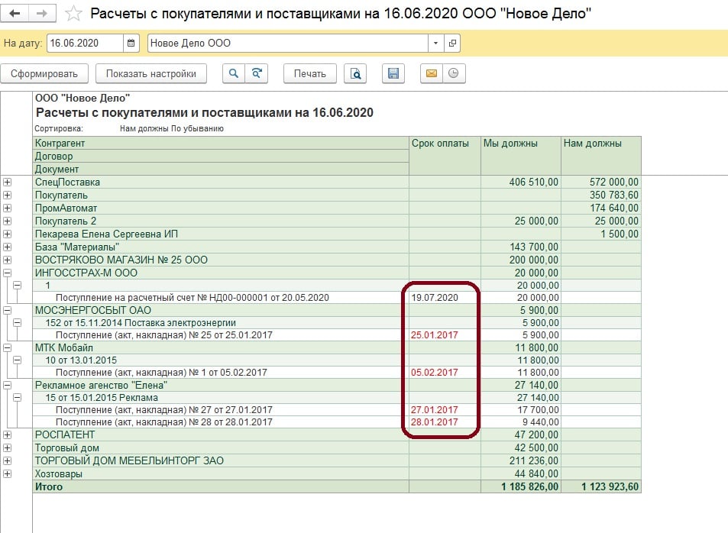Click the На дату input field
Viewport: 728px width, 533px height.
pyautogui.click(x=84, y=44)
